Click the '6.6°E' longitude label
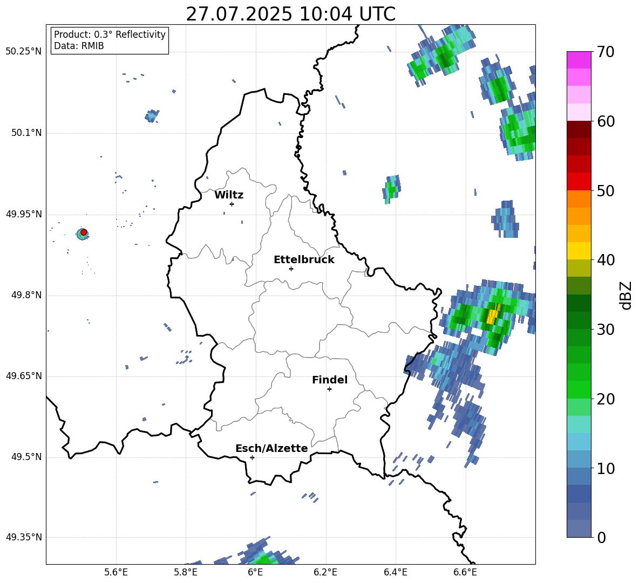The width and height of the screenshot is (639, 583). [465, 572]
